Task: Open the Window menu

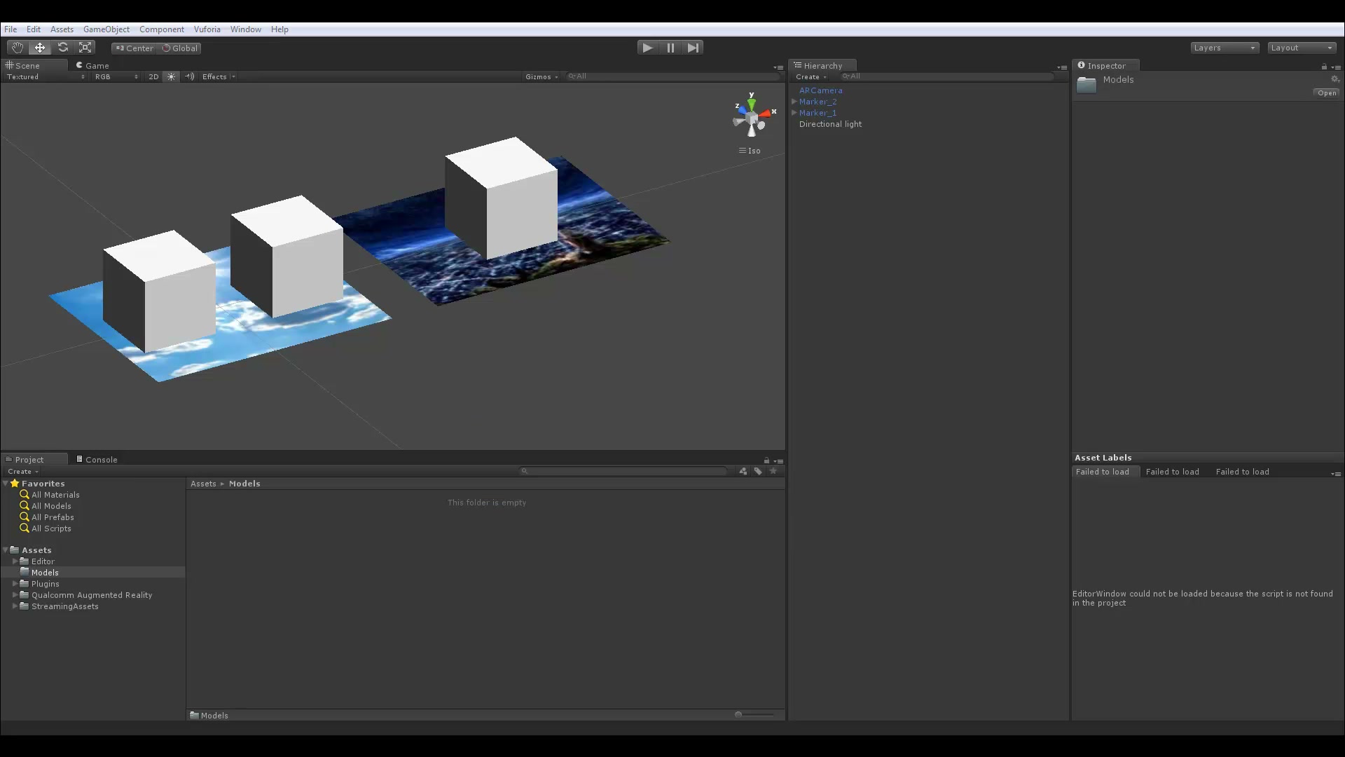Action: (246, 29)
